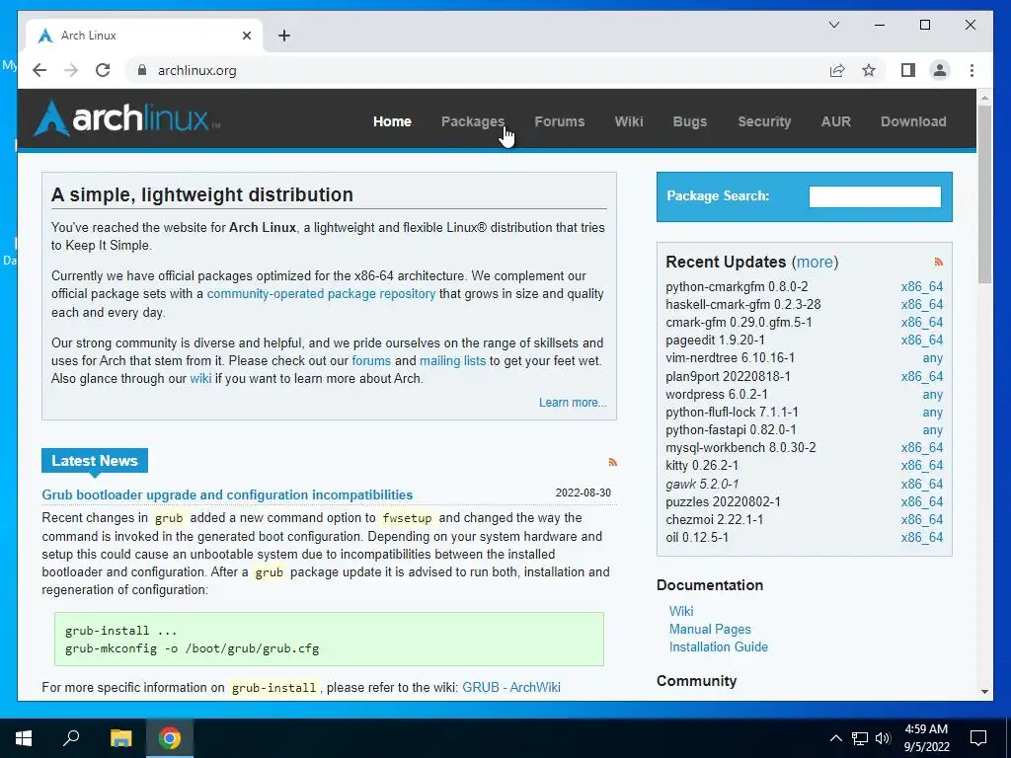The width and height of the screenshot is (1011, 758).
Task: Open the community-operated package repository link
Action: (x=321, y=294)
